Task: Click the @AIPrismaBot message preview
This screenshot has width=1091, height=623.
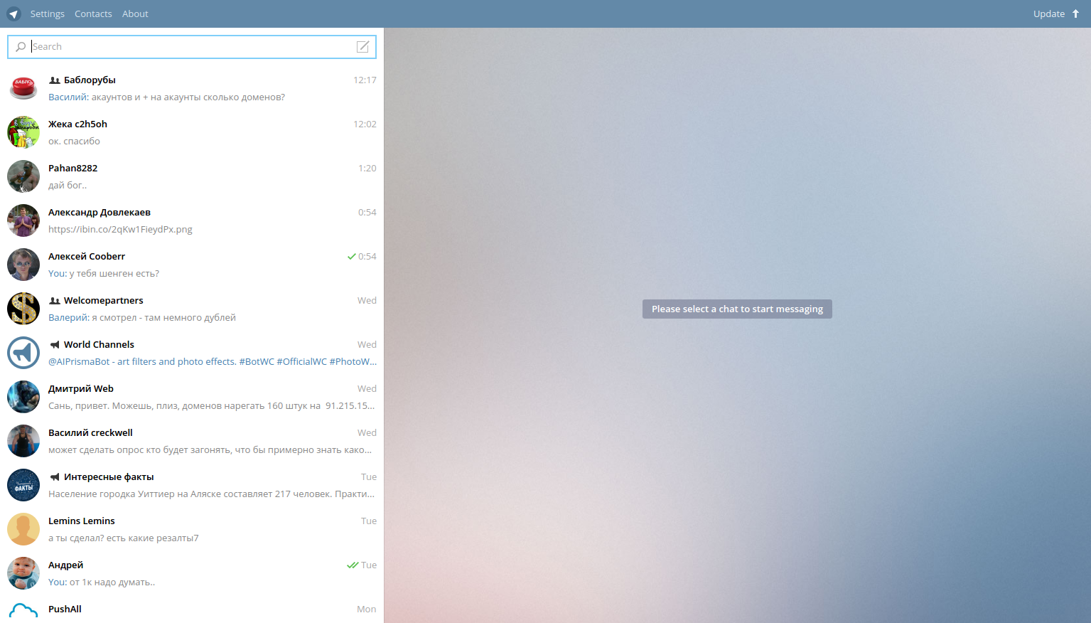Action: (213, 362)
